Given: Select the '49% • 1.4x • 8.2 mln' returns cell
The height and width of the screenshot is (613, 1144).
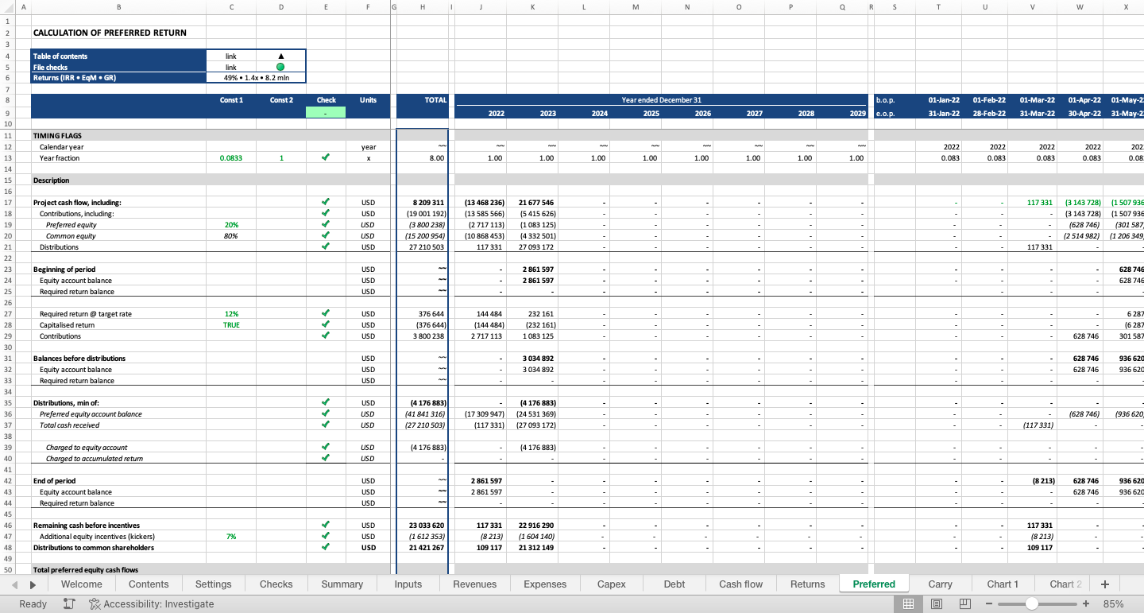Looking at the screenshot, I should pos(256,78).
